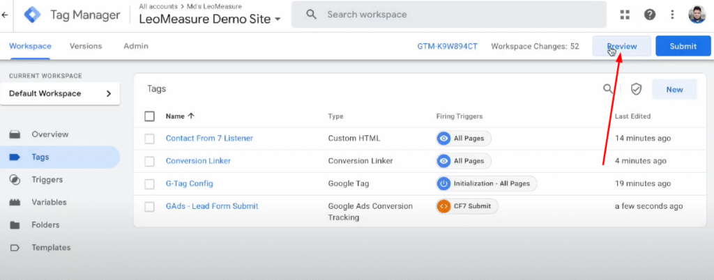Check the Conversion Linker row checkbox
This screenshot has height=280, width=714.
(x=149, y=162)
